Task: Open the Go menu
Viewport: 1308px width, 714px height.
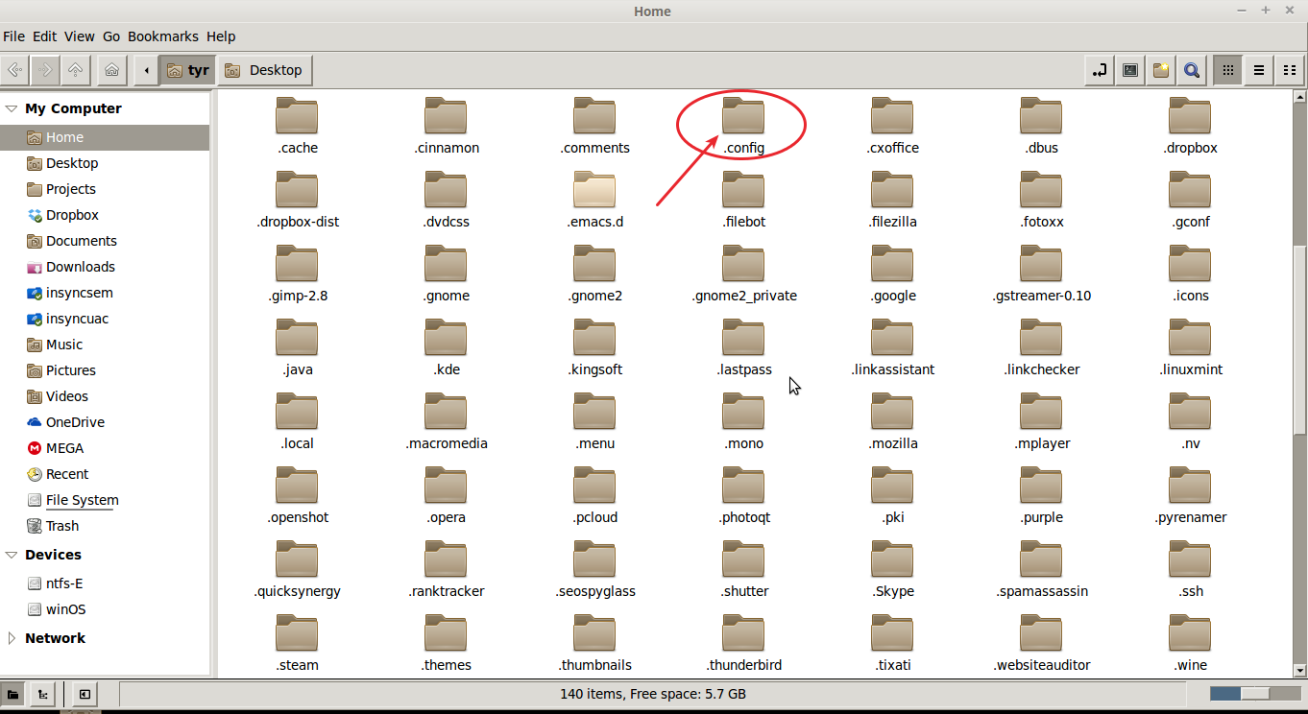Action: pyautogui.click(x=111, y=36)
